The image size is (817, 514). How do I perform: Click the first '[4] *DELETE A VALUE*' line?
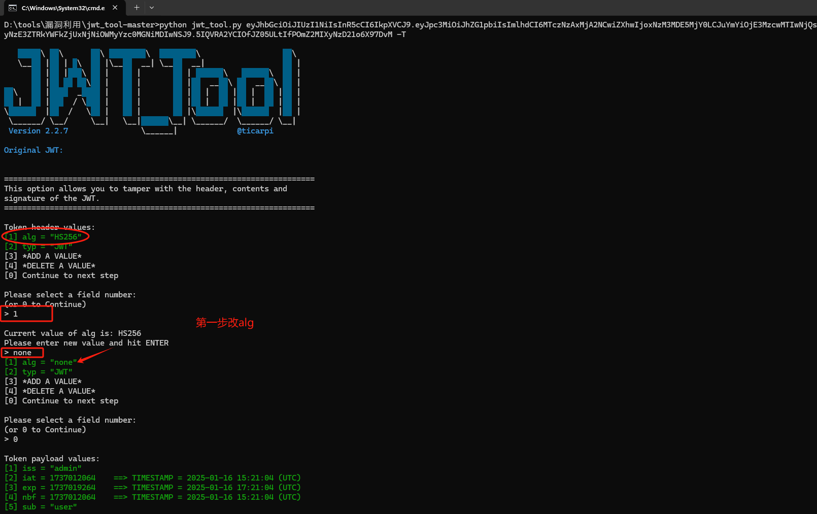tap(50, 266)
